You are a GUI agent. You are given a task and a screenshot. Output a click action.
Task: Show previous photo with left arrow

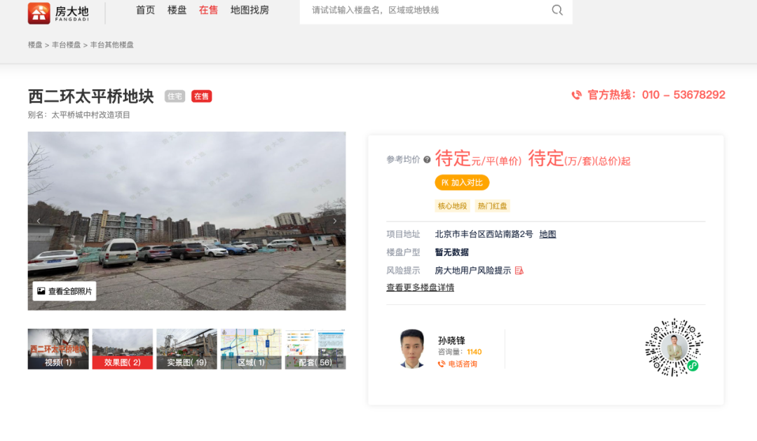point(39,221)
